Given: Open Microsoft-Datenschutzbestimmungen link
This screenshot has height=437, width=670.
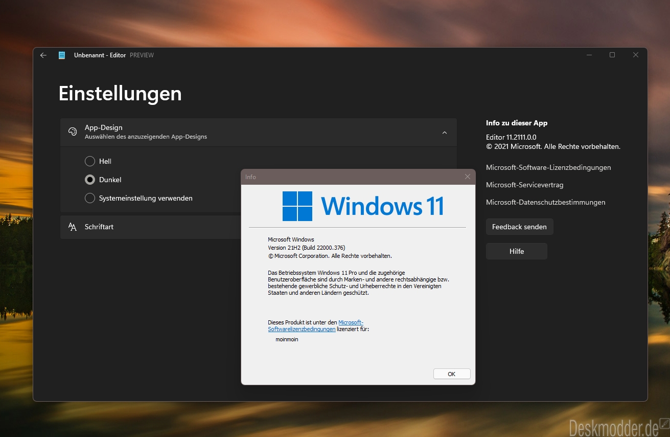Looking at the screenshot, I should pos(545,202).
